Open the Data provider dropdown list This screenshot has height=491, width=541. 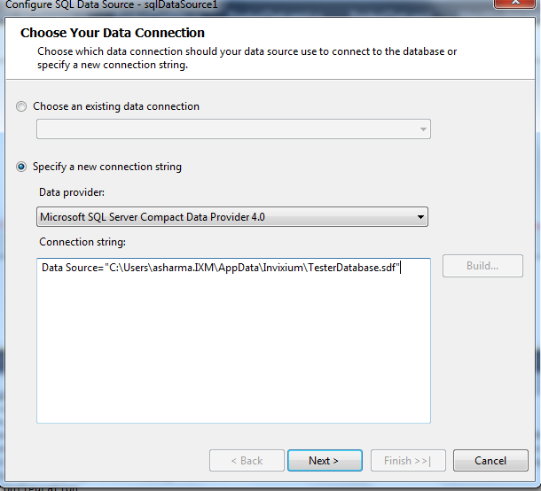coord(232,217)
